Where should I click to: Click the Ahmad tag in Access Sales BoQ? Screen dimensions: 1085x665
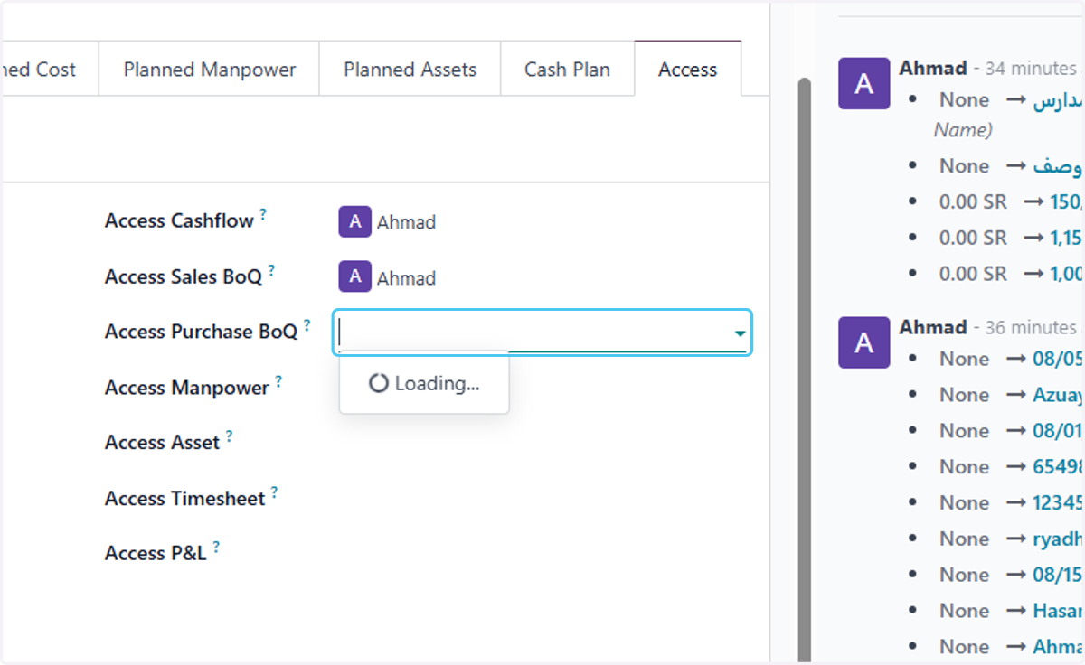[388, 277]
